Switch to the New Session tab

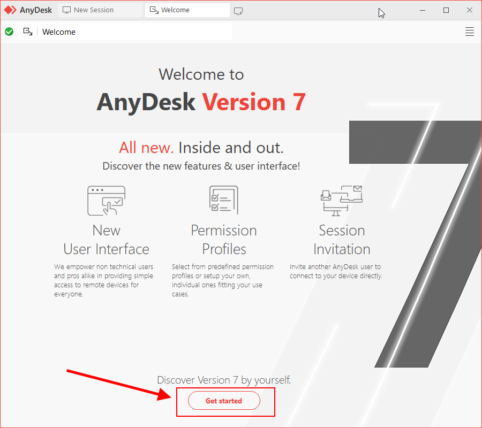(x=100, y=10)
